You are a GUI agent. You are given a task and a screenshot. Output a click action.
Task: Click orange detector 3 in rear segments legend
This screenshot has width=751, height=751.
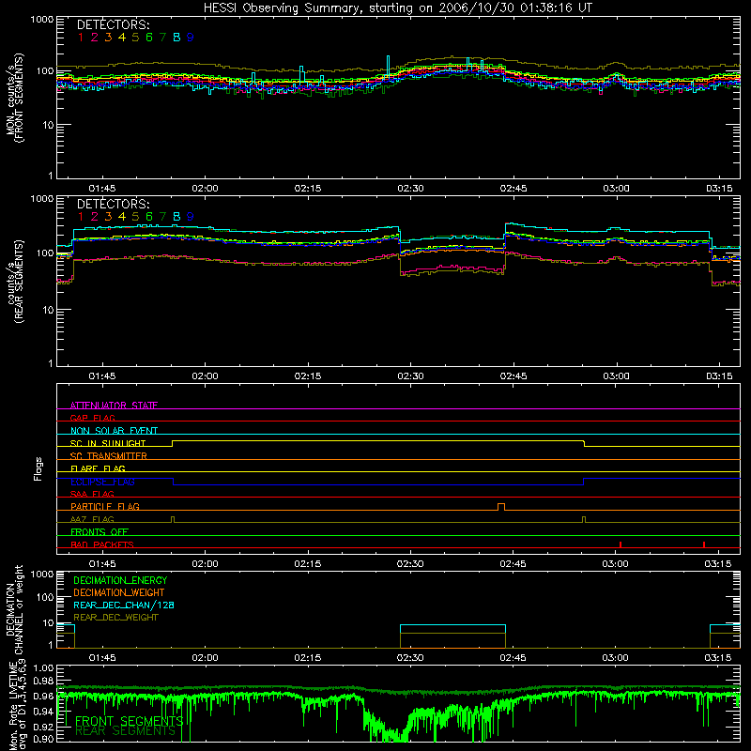tap(108, 217)
